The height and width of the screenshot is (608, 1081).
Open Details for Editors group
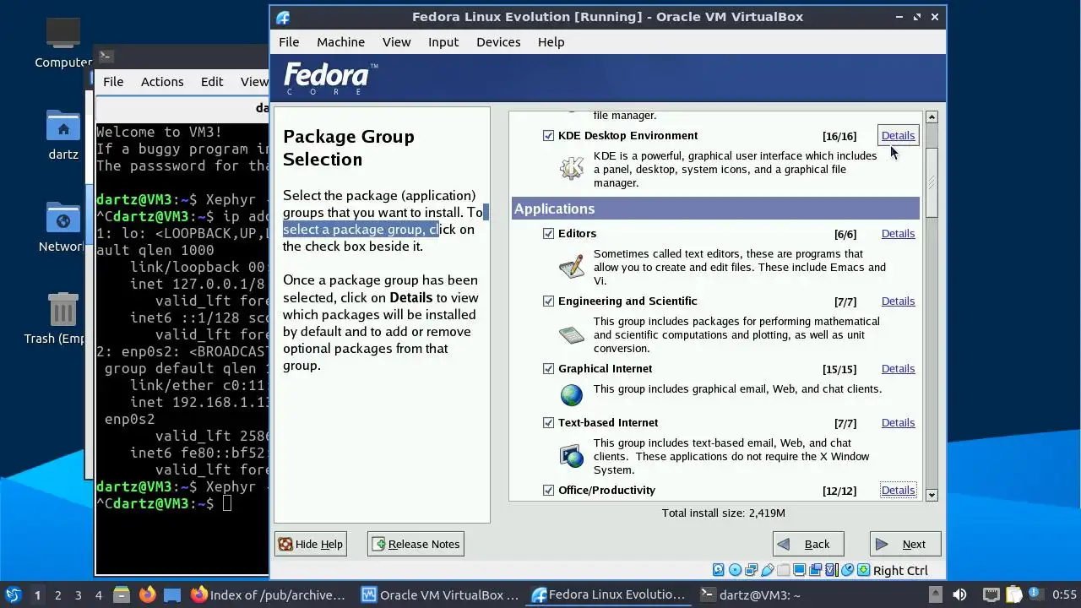[898, 233]
